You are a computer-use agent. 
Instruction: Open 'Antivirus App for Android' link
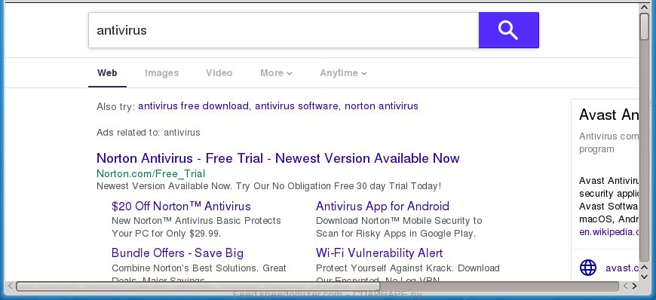(x=382, y=206)
